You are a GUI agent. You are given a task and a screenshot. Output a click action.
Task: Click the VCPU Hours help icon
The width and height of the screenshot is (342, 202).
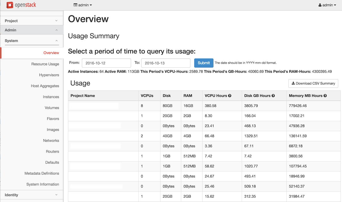230,96
